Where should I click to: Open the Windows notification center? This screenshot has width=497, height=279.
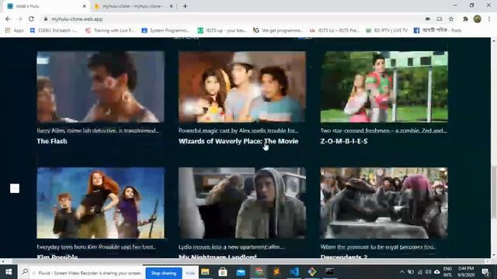485,272
